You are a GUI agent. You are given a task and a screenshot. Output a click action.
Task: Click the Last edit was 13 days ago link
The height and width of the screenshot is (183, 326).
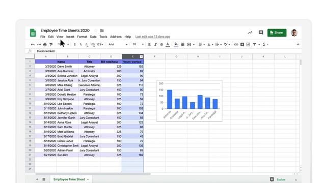point(153,37)
